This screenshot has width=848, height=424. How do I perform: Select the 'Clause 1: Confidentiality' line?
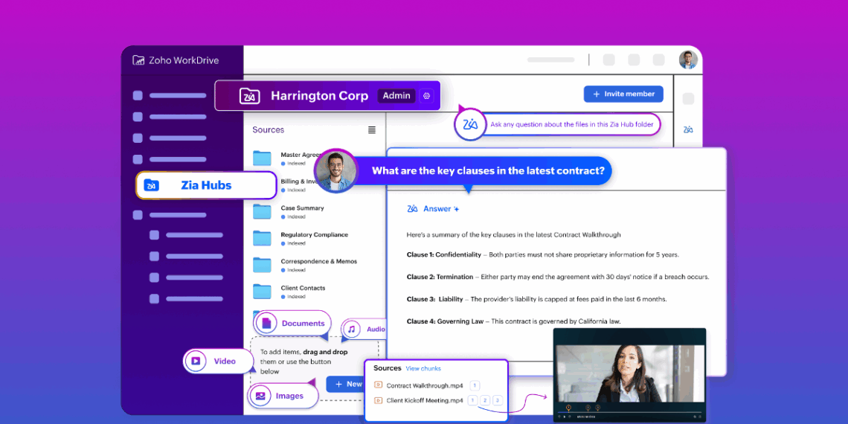[542, 254]
